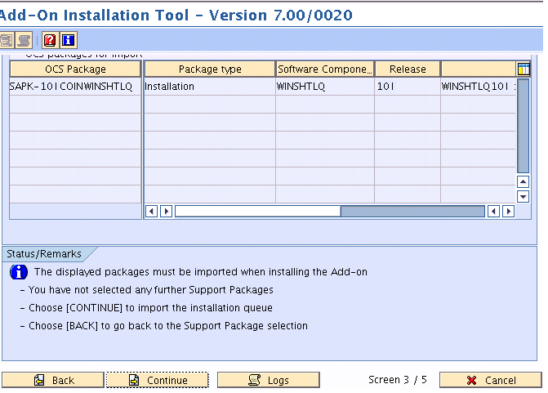Click the OCS Package column header
The image size is (548, 393).
pos(75,69)
